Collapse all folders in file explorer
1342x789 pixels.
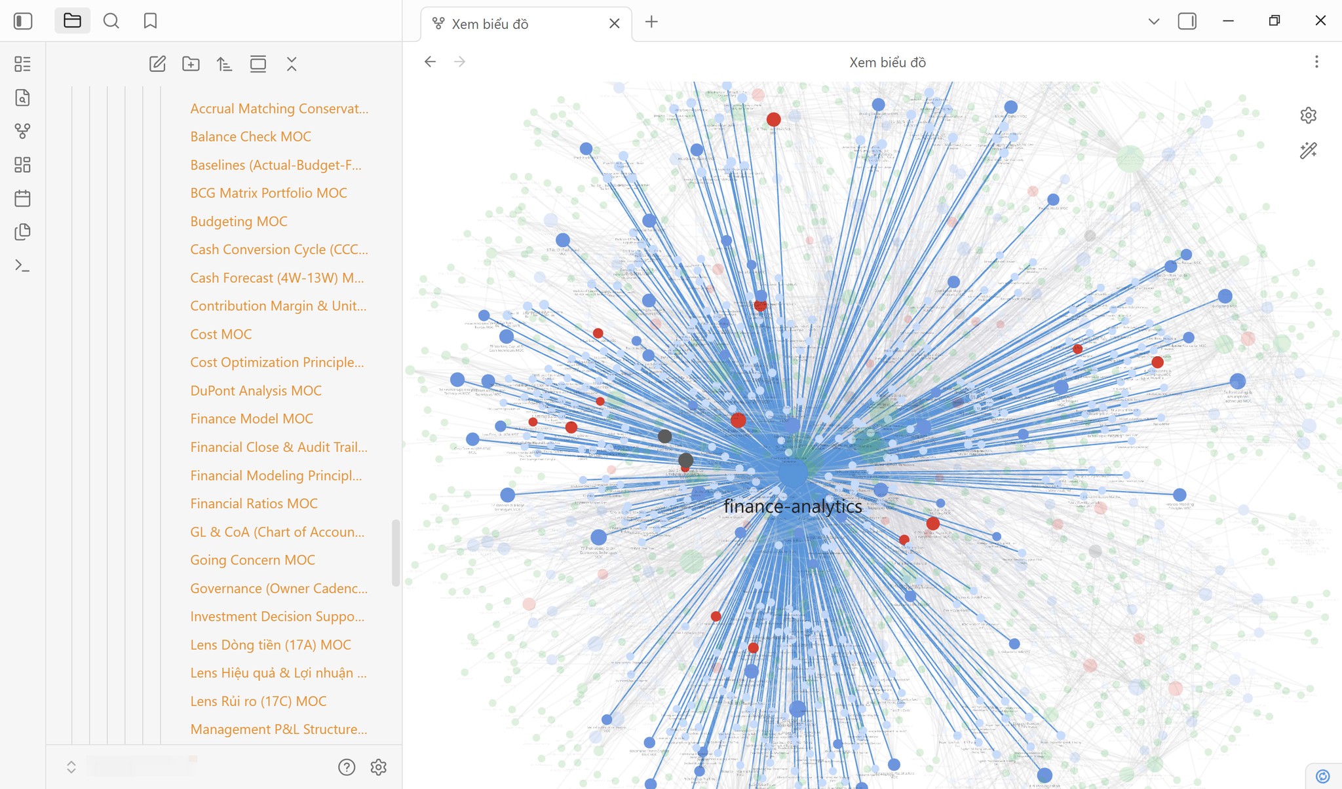292,64
